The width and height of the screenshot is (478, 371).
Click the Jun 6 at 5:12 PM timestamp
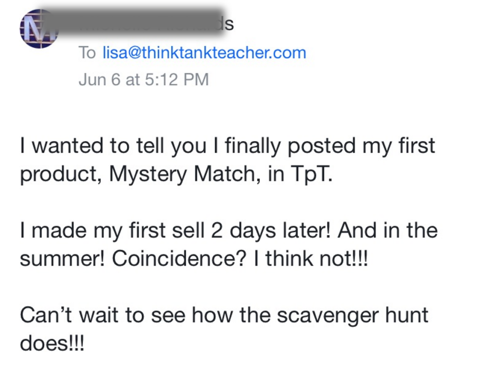[144, 79]
